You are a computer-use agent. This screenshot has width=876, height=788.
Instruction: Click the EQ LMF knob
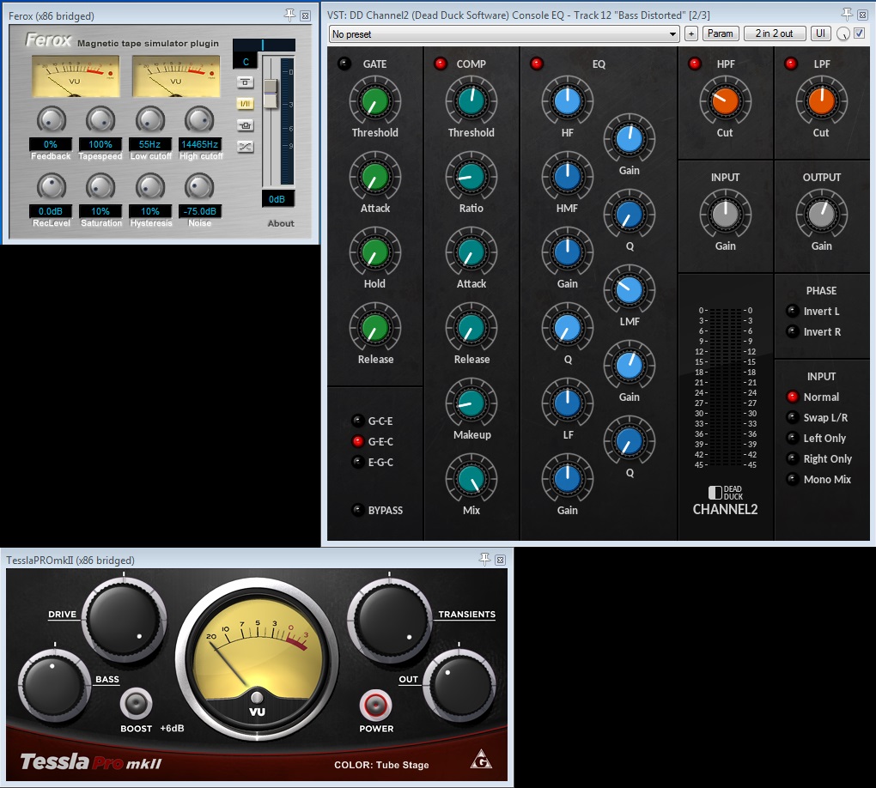click(629, 290)
